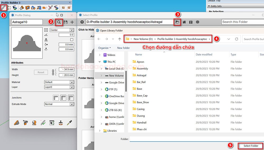Click the profile with green checkmark icon

pos(43,123)
